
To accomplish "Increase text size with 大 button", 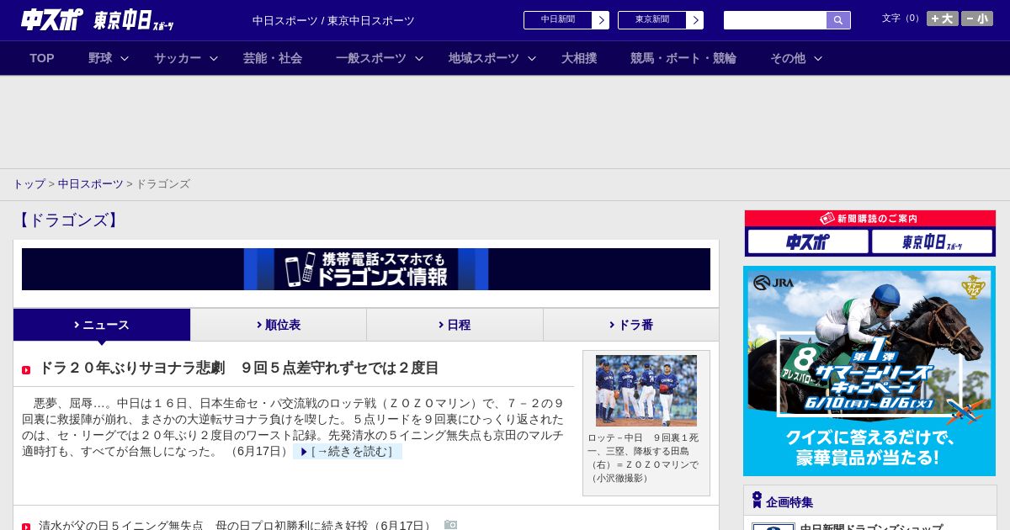I will [942, 19].
